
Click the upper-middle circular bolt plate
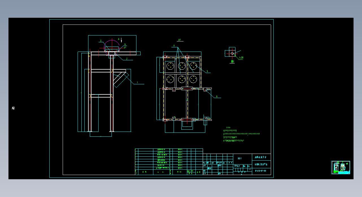[x=182, y=66]
